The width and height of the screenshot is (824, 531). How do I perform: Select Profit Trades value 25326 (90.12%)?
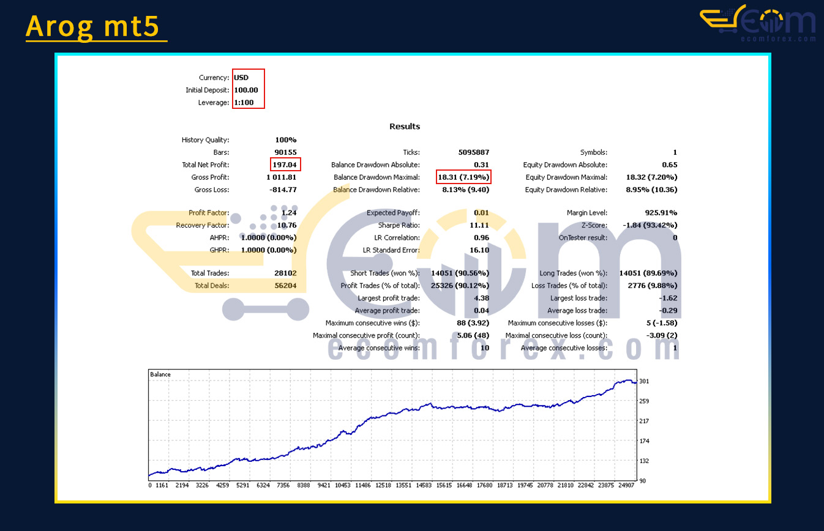460,286
